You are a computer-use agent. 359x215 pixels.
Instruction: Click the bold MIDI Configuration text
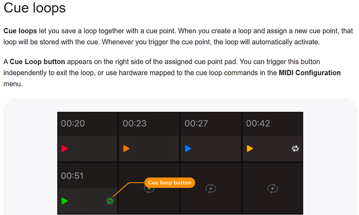pos(310,73)
